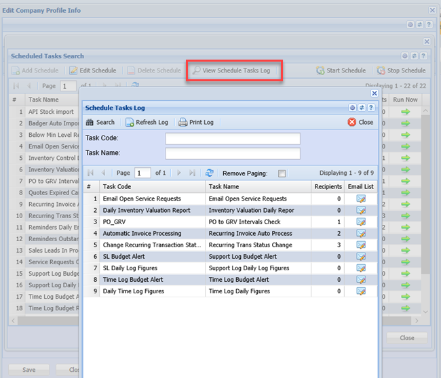This screenshot has height=378, width=441.
Task: Click help icon in Schedule Tasks Log header
Action: [370, 108]
